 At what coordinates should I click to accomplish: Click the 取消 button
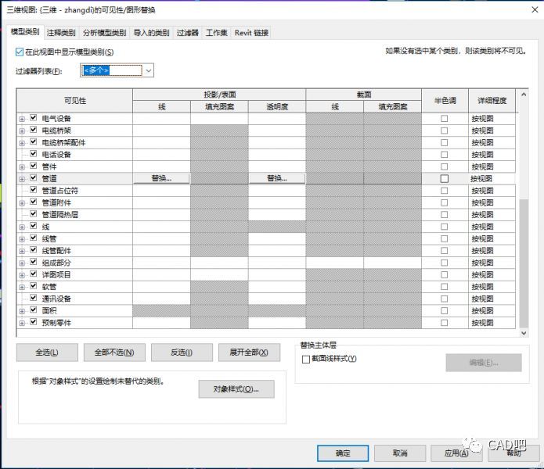pos(400,453)
